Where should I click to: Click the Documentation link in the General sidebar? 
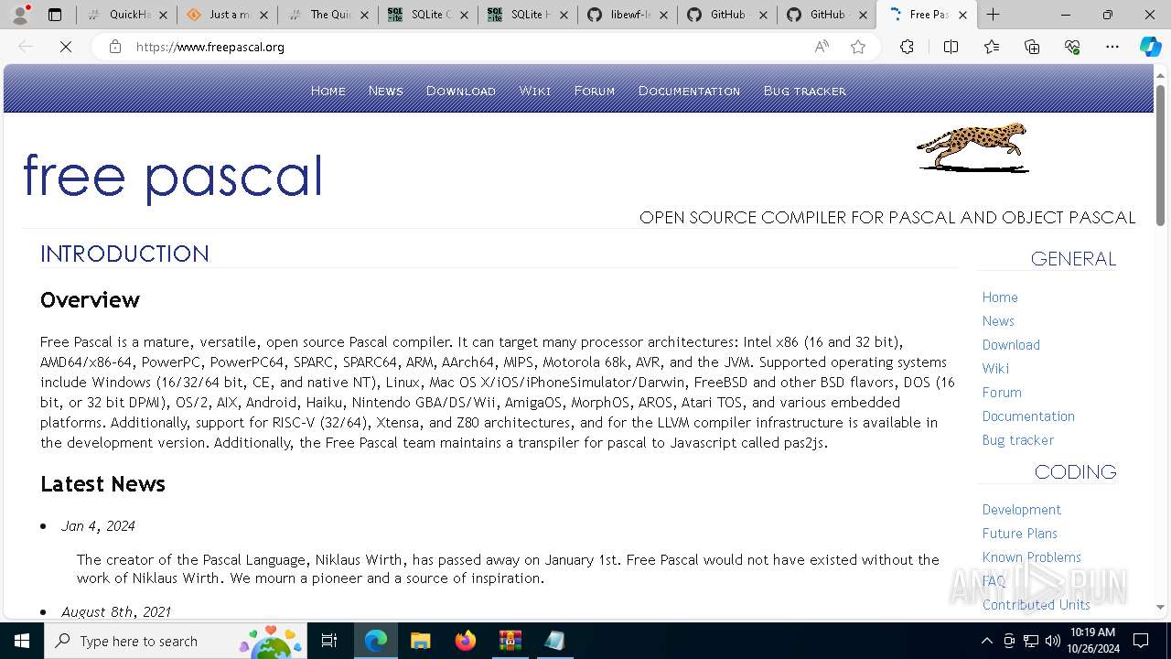click(x=1028, y=416)
